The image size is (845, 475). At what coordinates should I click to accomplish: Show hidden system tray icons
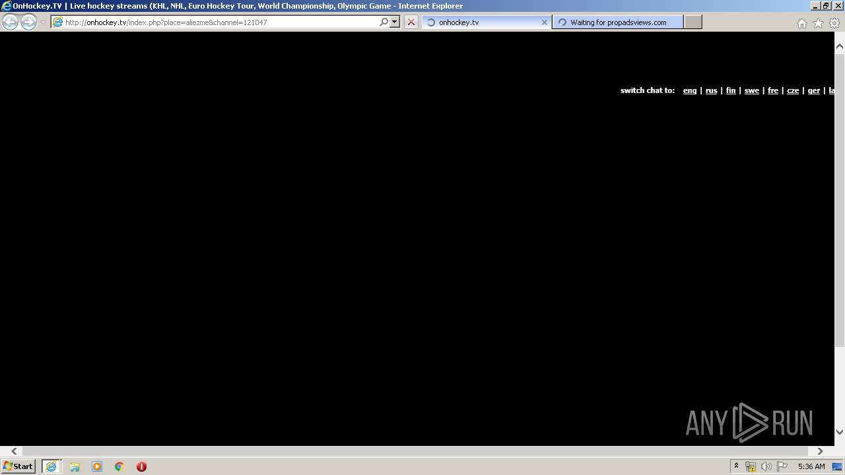(736, 466)
